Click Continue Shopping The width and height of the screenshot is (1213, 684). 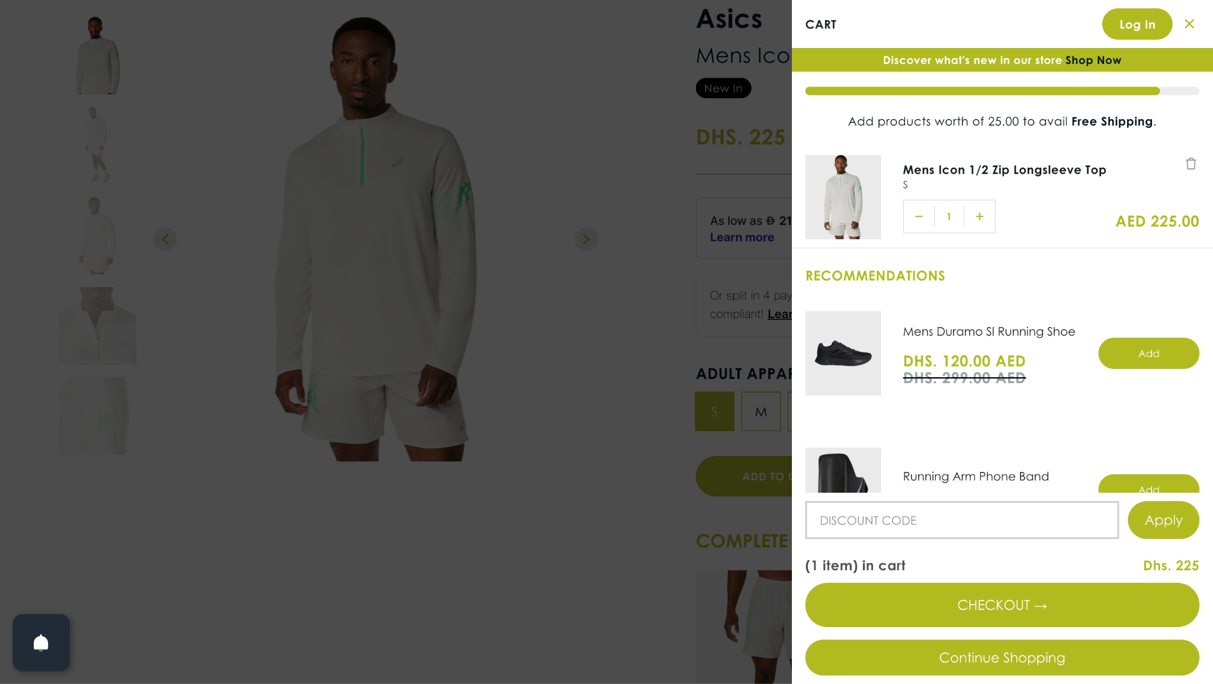click(x=1002, y=658)
